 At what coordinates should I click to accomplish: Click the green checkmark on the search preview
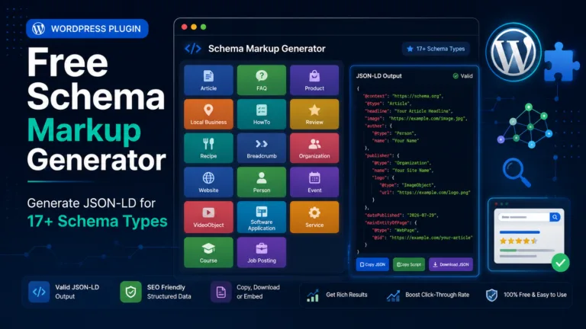coord(560,263)
